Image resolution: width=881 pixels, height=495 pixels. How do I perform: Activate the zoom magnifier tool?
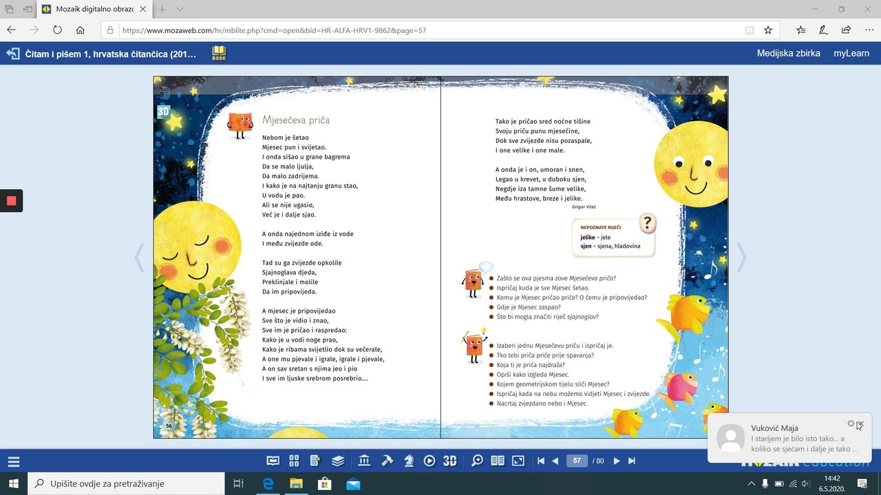pos(477,461)
